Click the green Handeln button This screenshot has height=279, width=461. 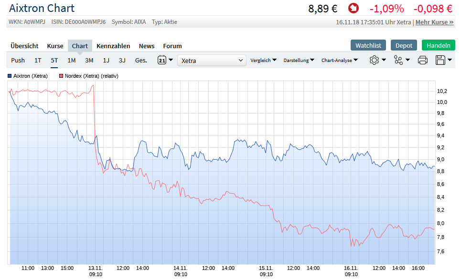tap(439, 45)
